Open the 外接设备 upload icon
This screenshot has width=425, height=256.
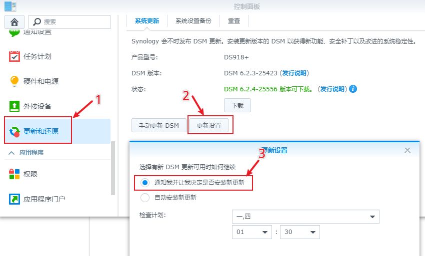14,106
